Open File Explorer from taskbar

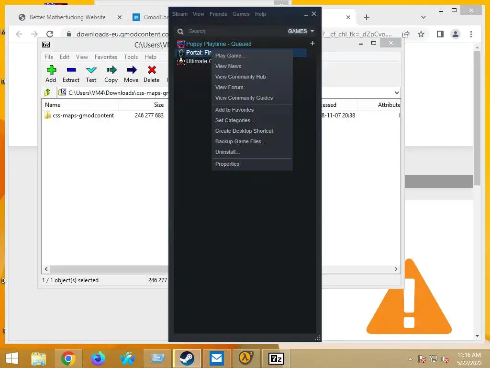click(38, 358)
